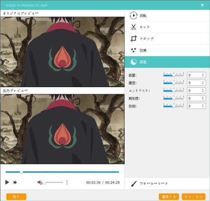Click the 効果 effects stars icon
210x201 pixels.
[x=133, y=50]
